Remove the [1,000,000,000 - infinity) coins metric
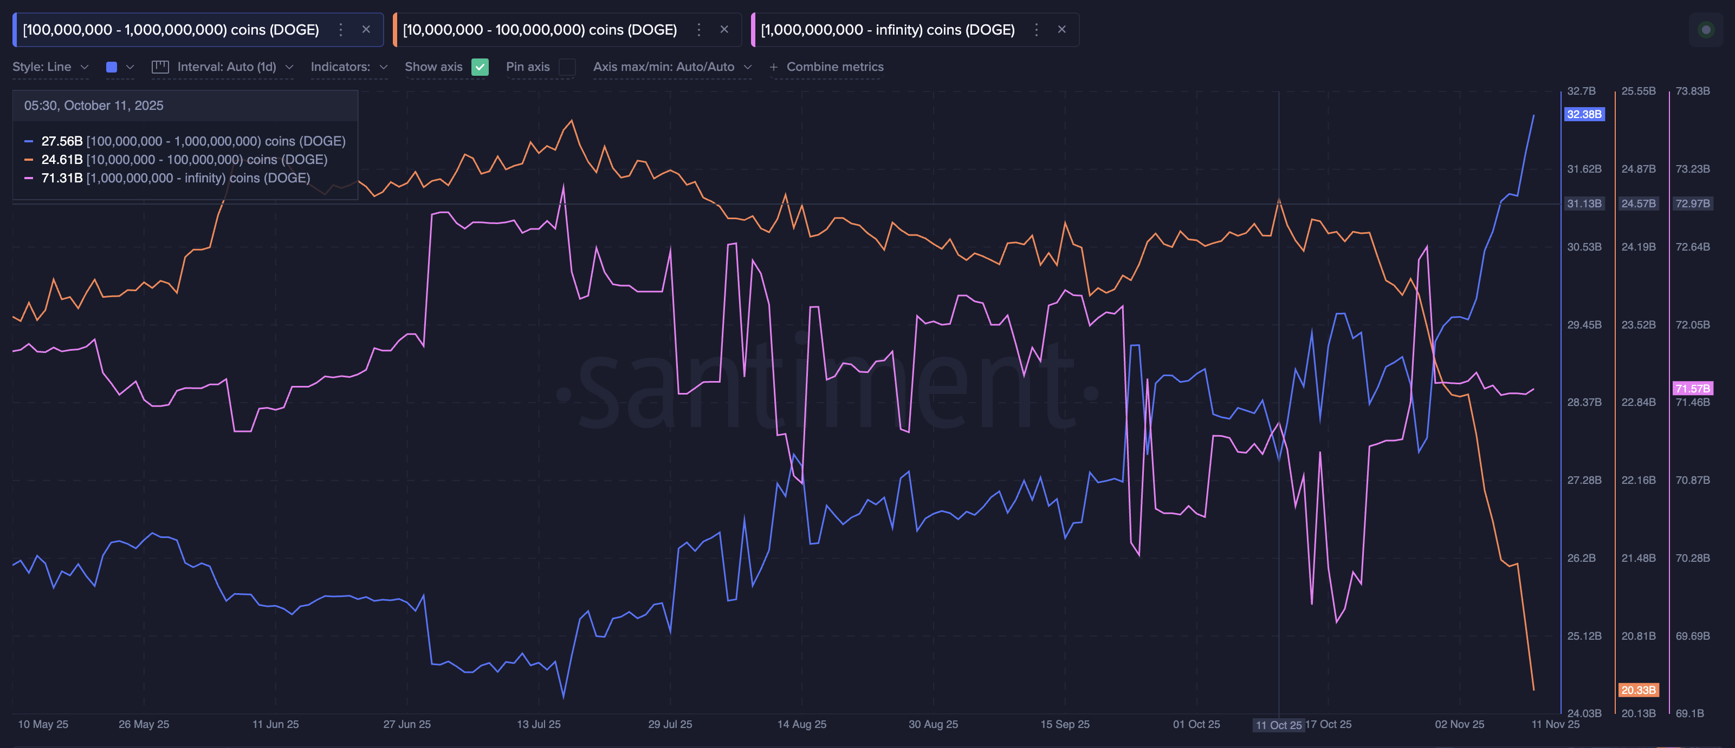This screenshot has width=1735, height=748. pyautogui.click(x=1061, y=30)
